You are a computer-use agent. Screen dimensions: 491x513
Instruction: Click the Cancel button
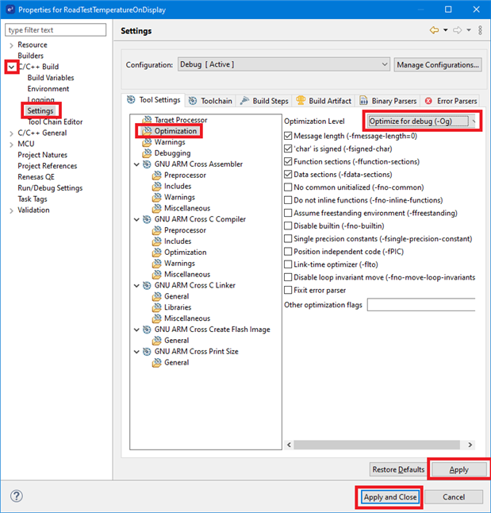click(454, 497)
